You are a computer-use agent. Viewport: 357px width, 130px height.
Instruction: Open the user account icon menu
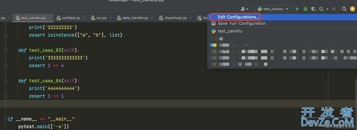coord(244,9)
